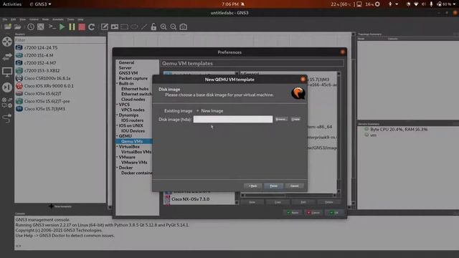Open the Control menu
The height and width of the screenshot is (258, 459).
(x=34, y=19)
